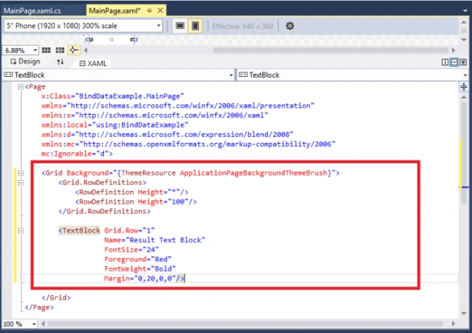The height and width of the screenshot is (333, 472).
Task: Select the XAML pane tab
Action: pyautogui.click(x=93, y=63)
